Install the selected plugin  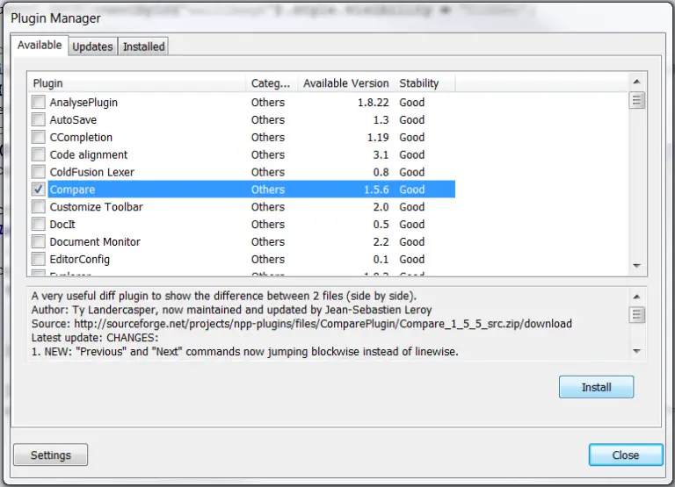pyautogui.click(x=596, y=387)
